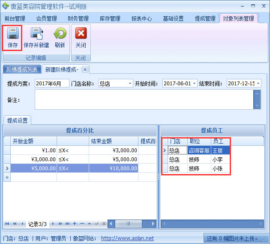
Task: Click the 备注 remarks text area
Action: (x=144, y=99)
